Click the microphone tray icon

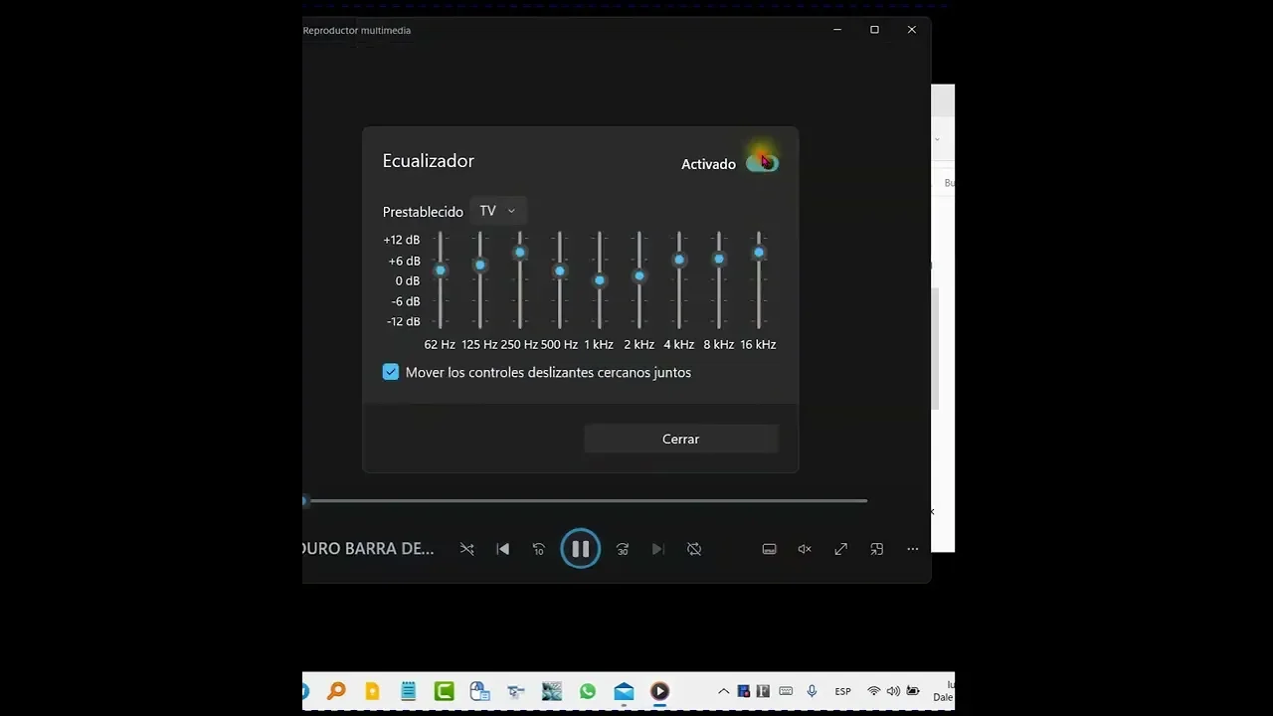pyautogui.click(x=812, y=691)
